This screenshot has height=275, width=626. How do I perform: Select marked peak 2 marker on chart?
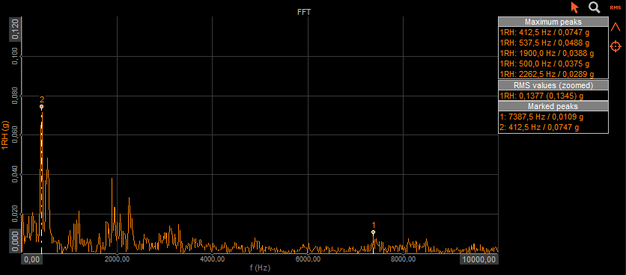click(x=41, y=106)
